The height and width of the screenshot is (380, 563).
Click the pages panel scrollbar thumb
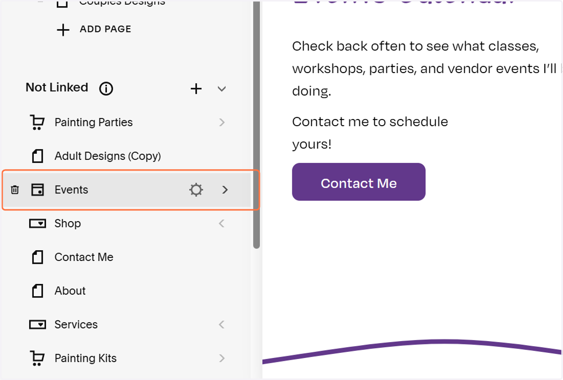coord(257,124)
